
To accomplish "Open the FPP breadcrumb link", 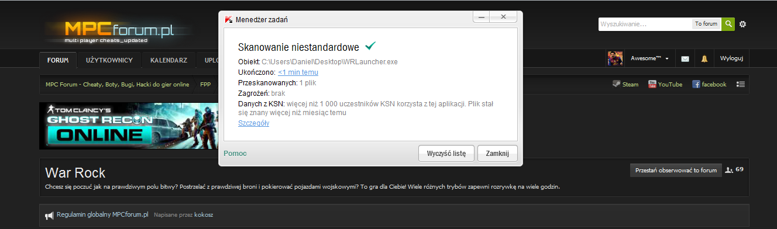I will point(205,84).
